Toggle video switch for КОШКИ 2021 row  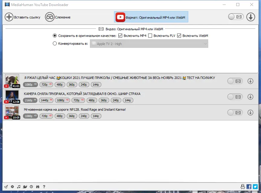(x=235, y=81)
